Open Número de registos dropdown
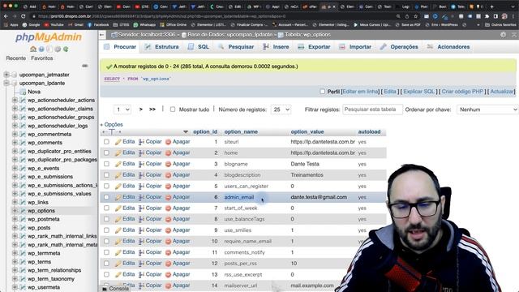The image size is (519, 292). (x=281, y=109)
